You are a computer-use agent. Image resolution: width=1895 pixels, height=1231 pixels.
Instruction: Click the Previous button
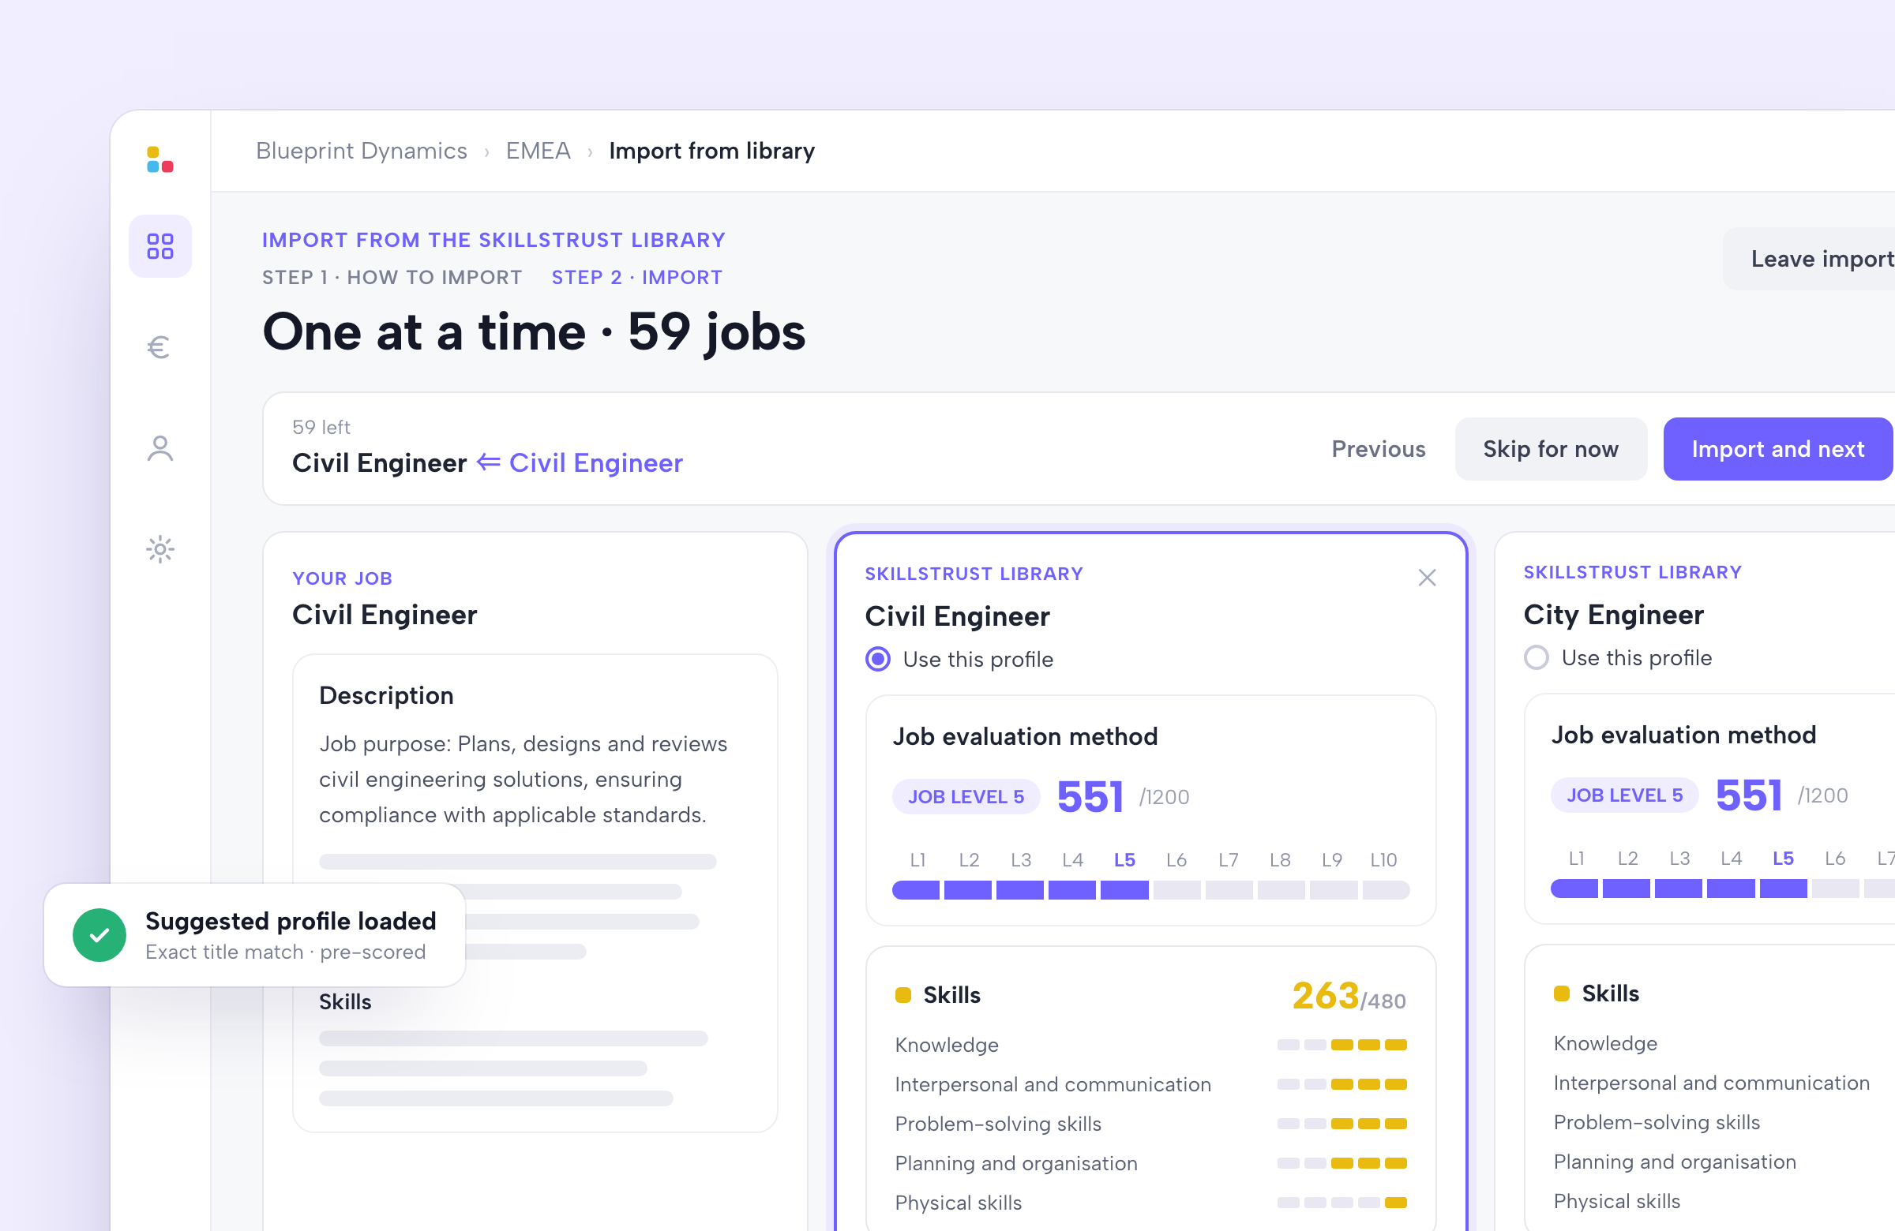tap(1379, 449)
